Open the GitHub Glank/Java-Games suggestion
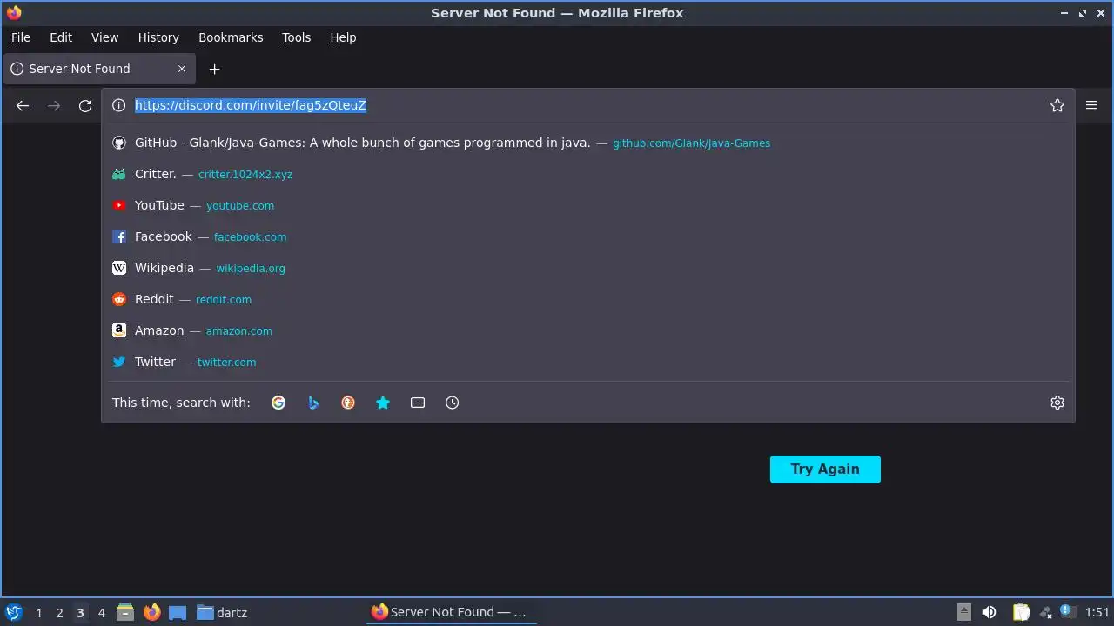1114x626 pixels. click(x=590, y=143)
